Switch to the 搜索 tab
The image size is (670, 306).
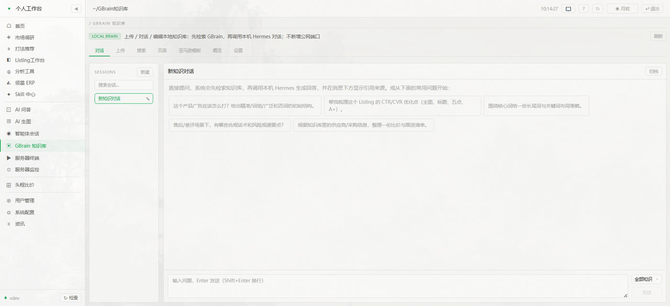(x=141, y=51)
